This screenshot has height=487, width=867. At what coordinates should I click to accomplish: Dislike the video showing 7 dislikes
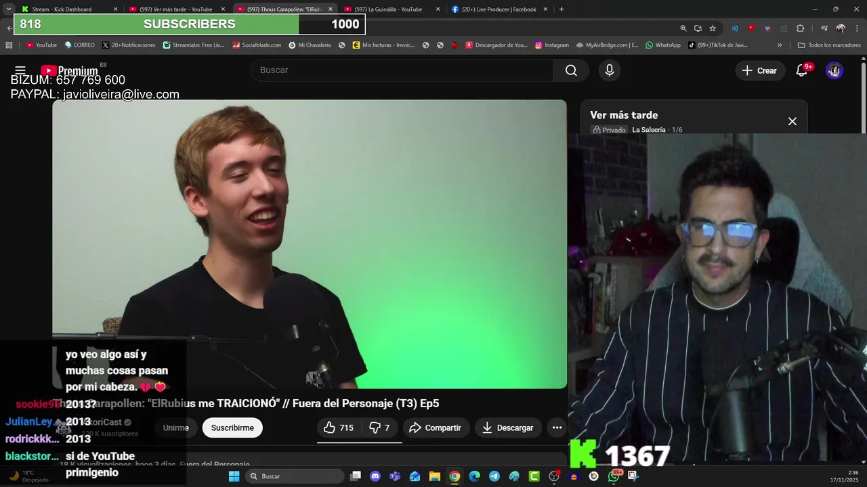point(379,427)
